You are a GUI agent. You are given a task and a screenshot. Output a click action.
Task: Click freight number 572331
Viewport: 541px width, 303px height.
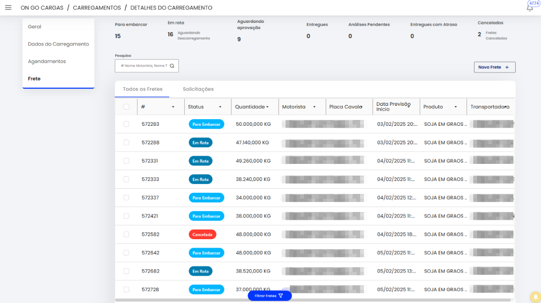coord(149,161)
